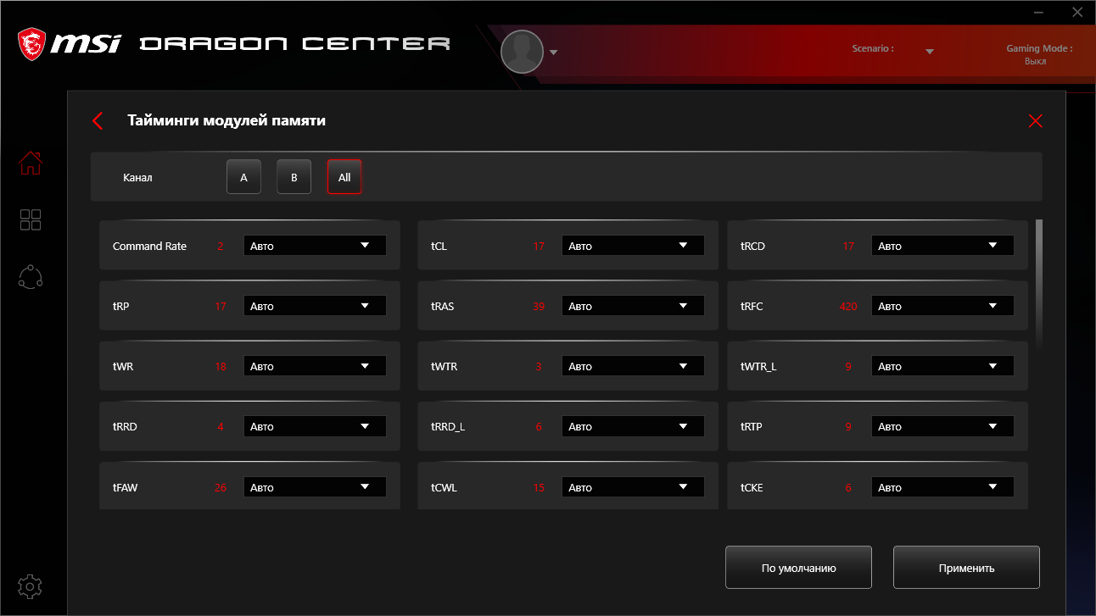Click the tFAW current value 26
The height and width of the screenshot is (616, 1096).
click(221, 487)
